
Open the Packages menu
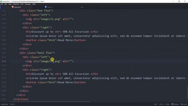pos(28,4)
